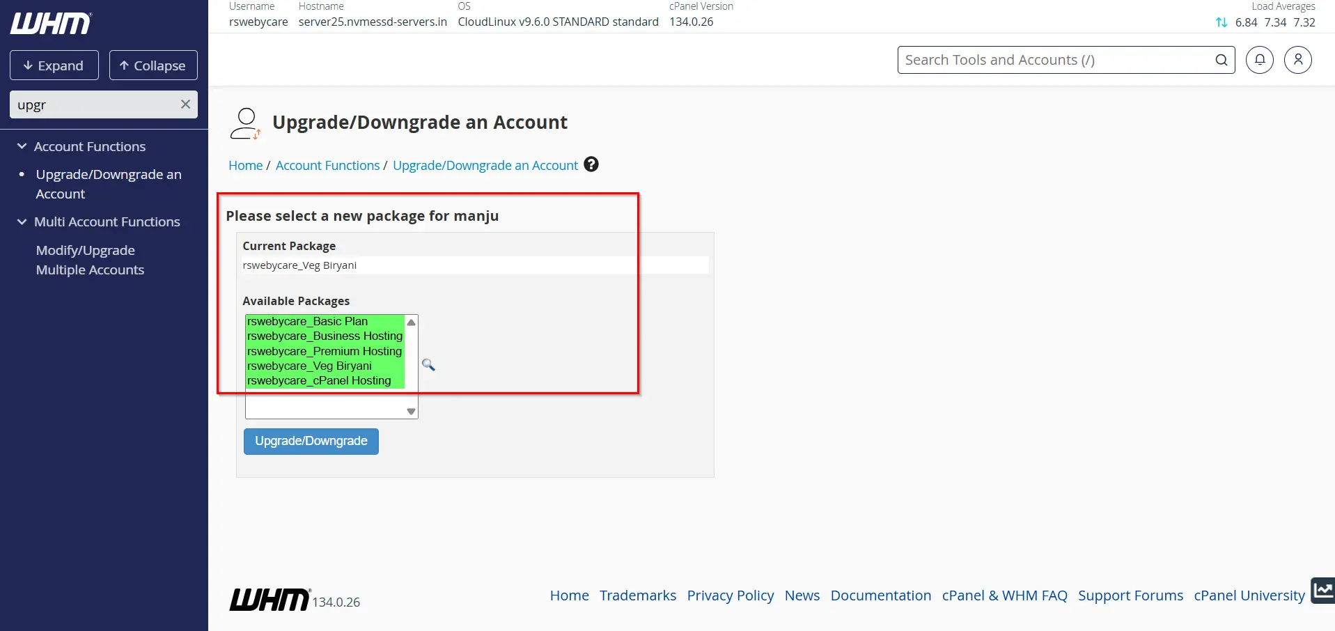Open the Documentation footer link
The height and width of the screenshot is (631, 1335).
click(881, 595)
